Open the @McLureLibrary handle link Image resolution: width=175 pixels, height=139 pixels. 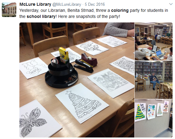(67, 4)
